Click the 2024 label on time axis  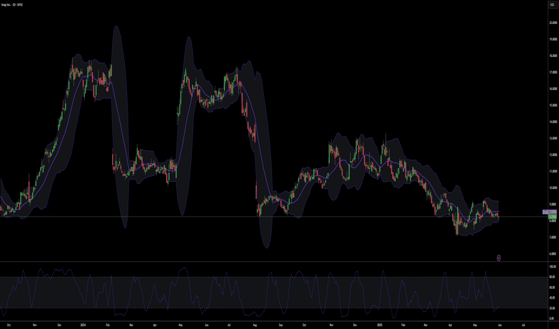pos(83,325)
